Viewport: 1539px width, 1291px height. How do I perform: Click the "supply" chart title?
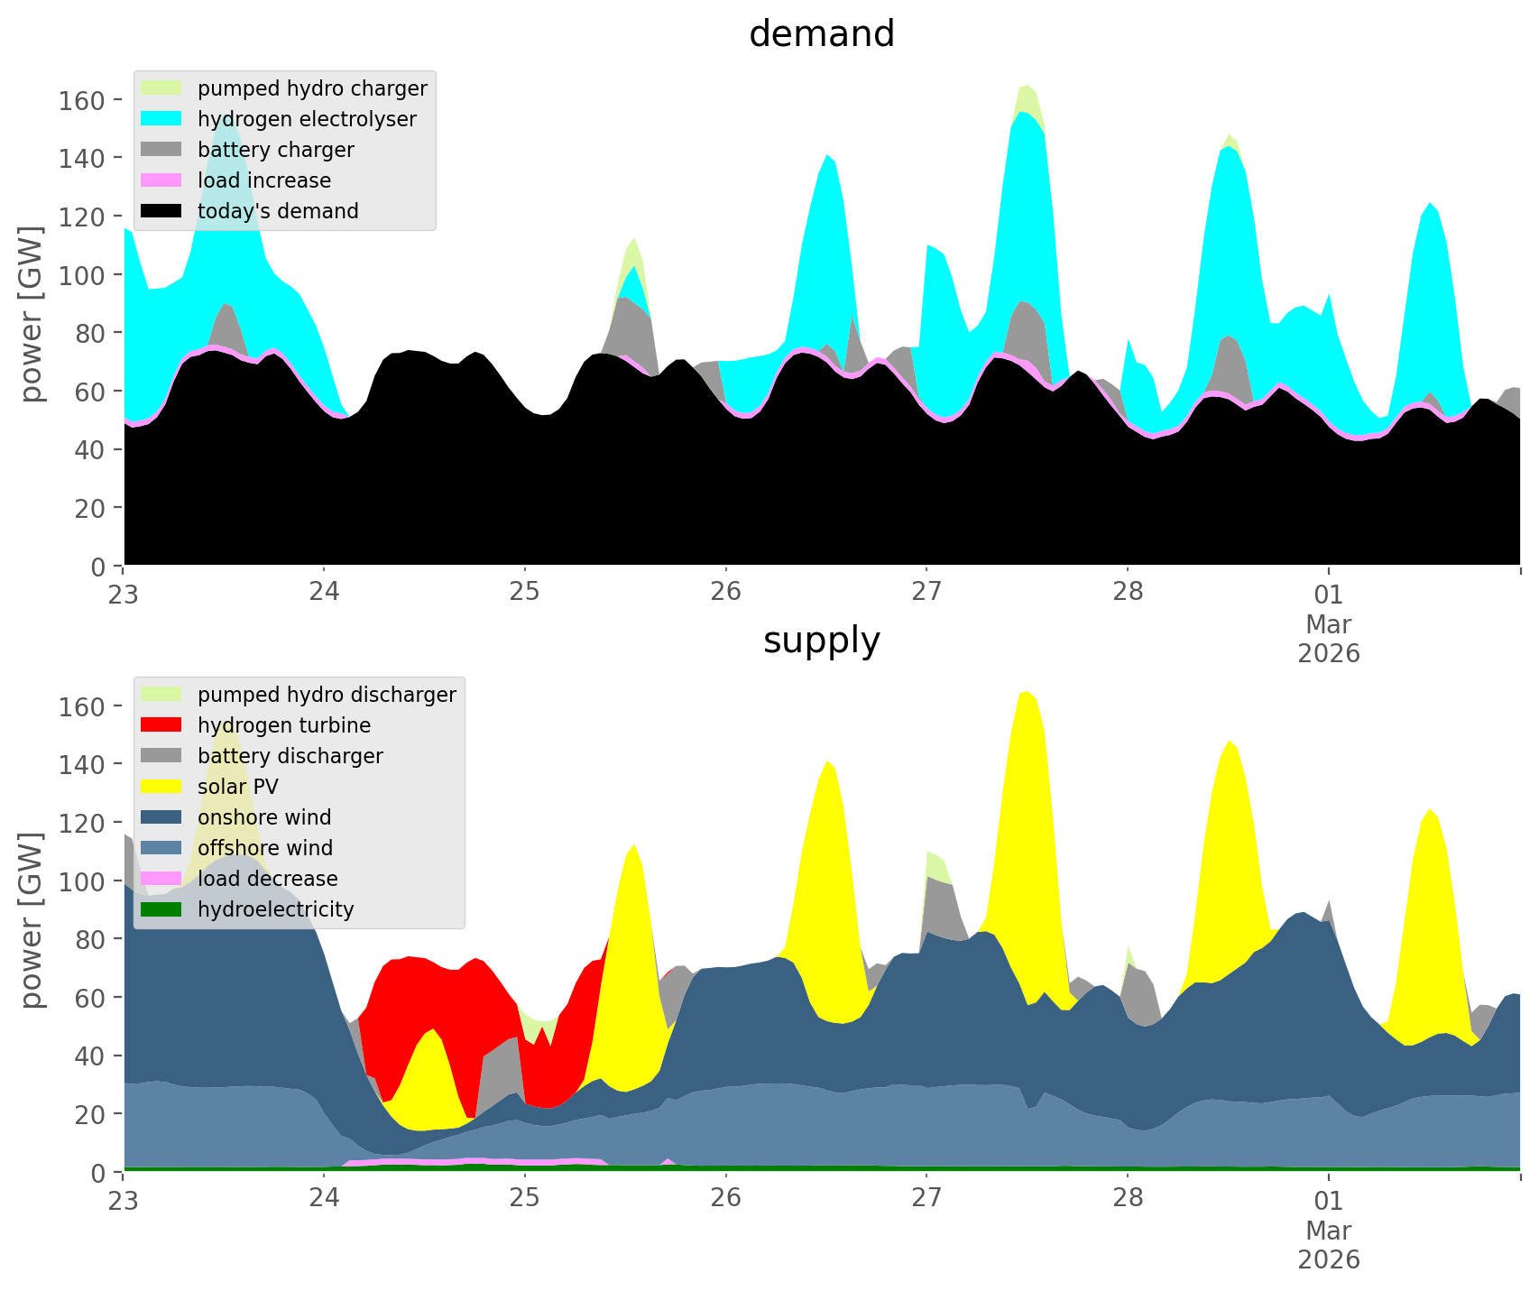point(821,641)
